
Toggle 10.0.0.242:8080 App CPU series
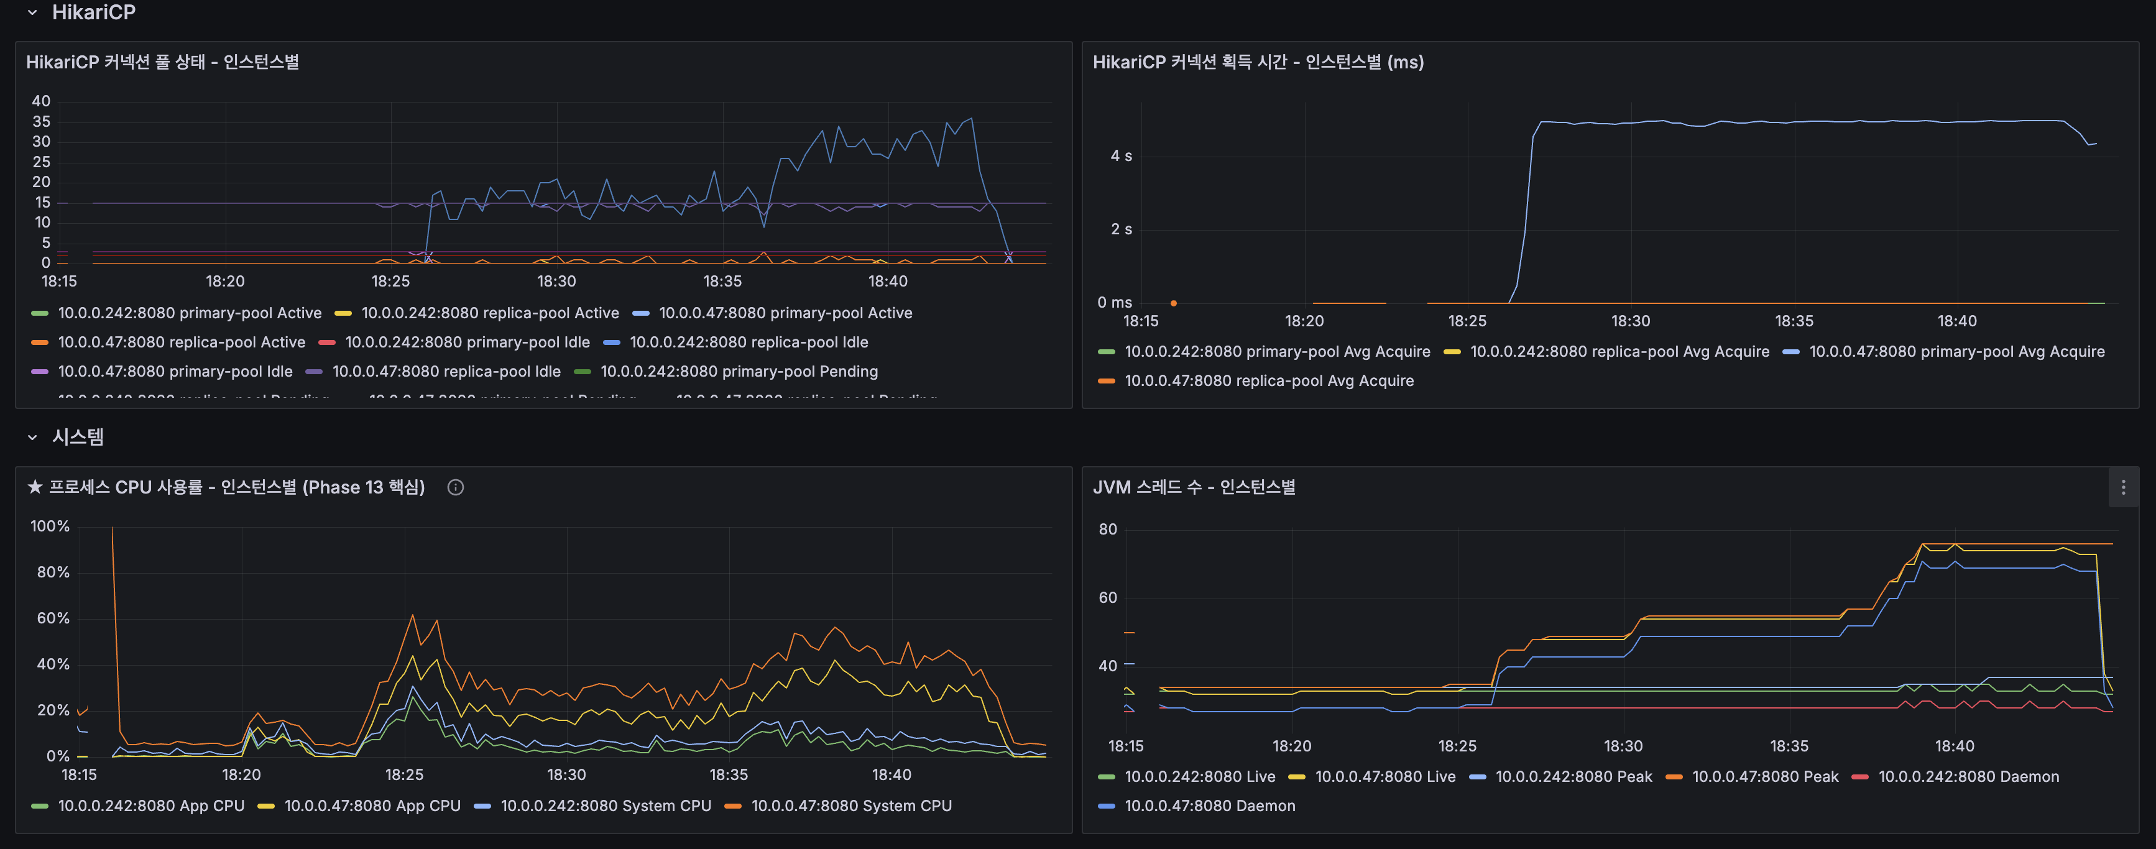150,805
